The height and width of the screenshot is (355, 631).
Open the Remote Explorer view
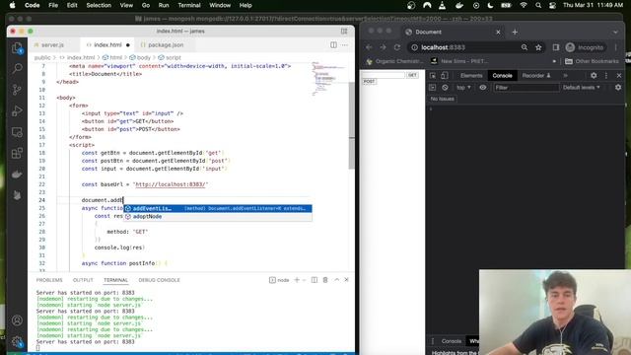click(17, 132)
